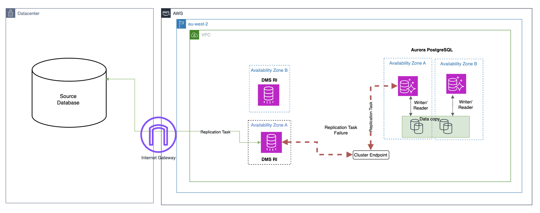540x213 pixels.
Task: Click Aurora's Availability Zone A label
Action: [408, 63]
